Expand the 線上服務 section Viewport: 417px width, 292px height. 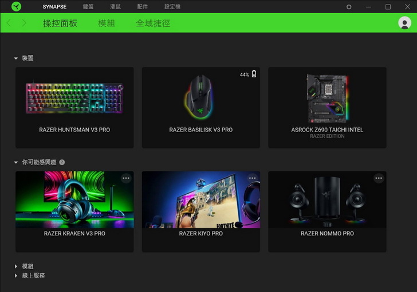pyautogui.click(x=16, y=276)
